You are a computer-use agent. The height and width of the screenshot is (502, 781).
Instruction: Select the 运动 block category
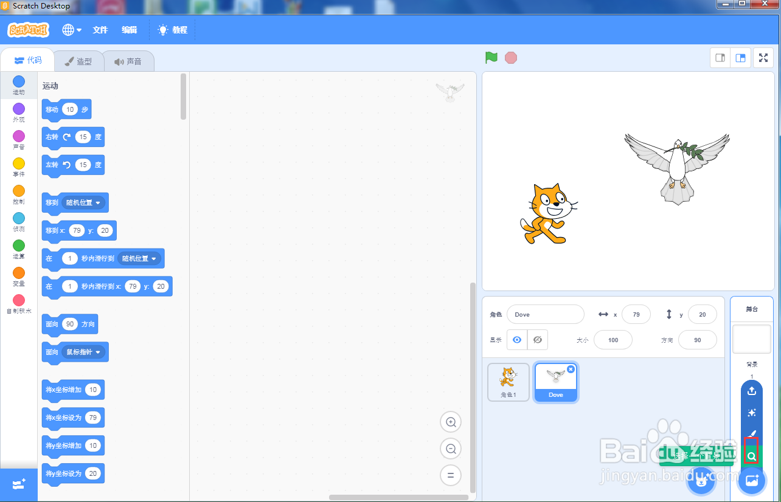click(19, 86)
